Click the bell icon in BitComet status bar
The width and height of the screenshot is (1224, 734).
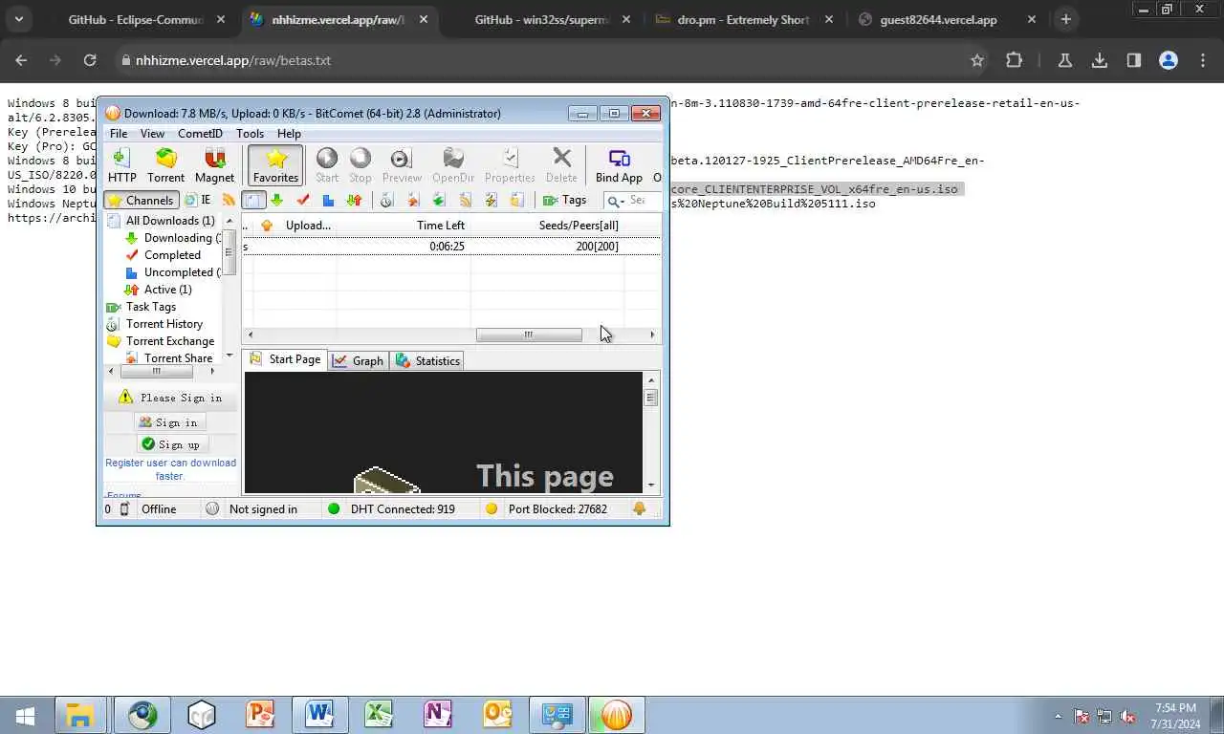(640, 509)
